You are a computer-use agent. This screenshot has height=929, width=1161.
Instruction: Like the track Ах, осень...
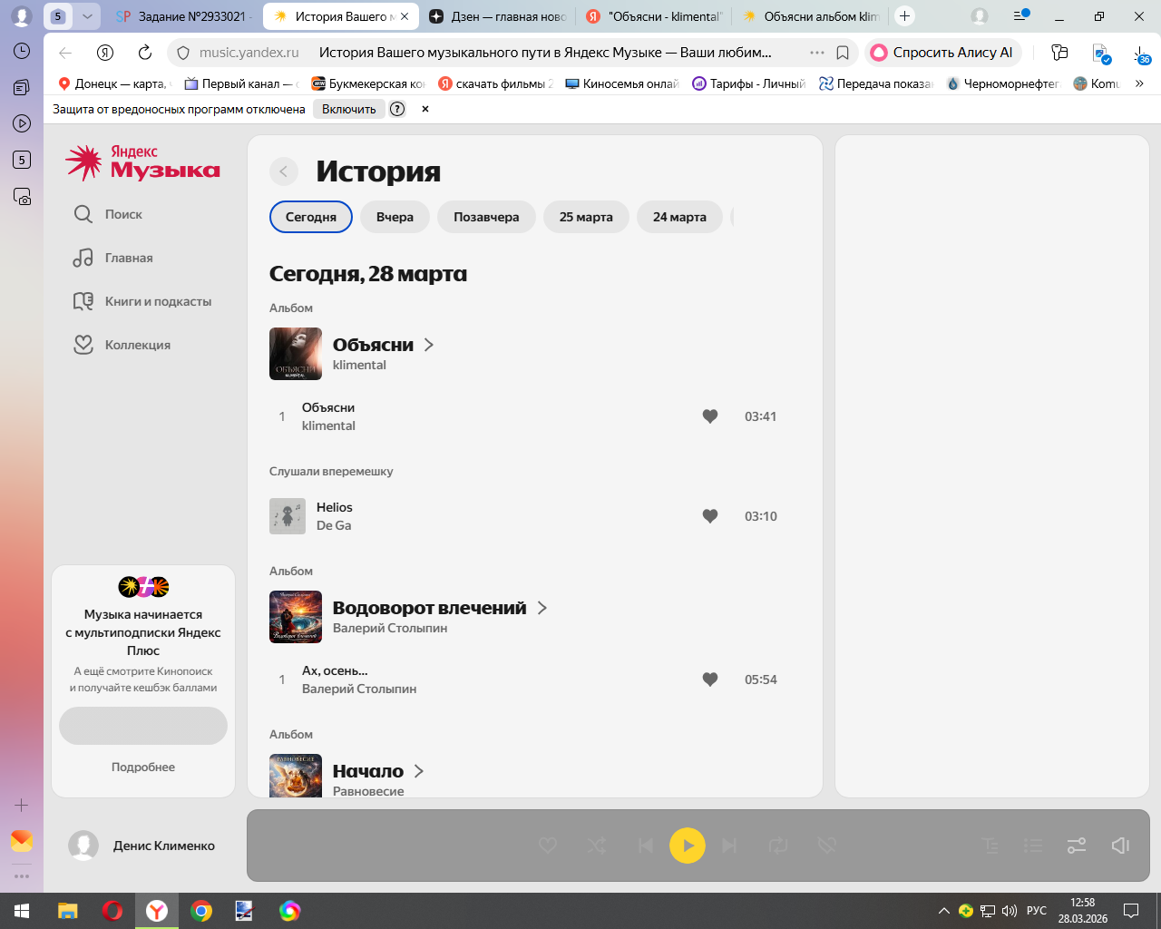(x=710, y=680)
